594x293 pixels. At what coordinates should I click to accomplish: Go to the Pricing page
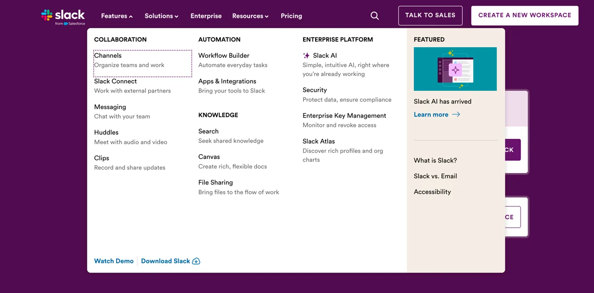click(x=291, y=16)
